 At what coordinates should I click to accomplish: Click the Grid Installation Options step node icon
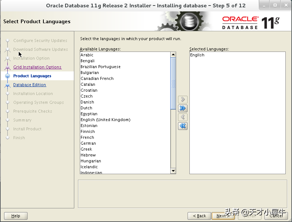(x=8, y=67)
